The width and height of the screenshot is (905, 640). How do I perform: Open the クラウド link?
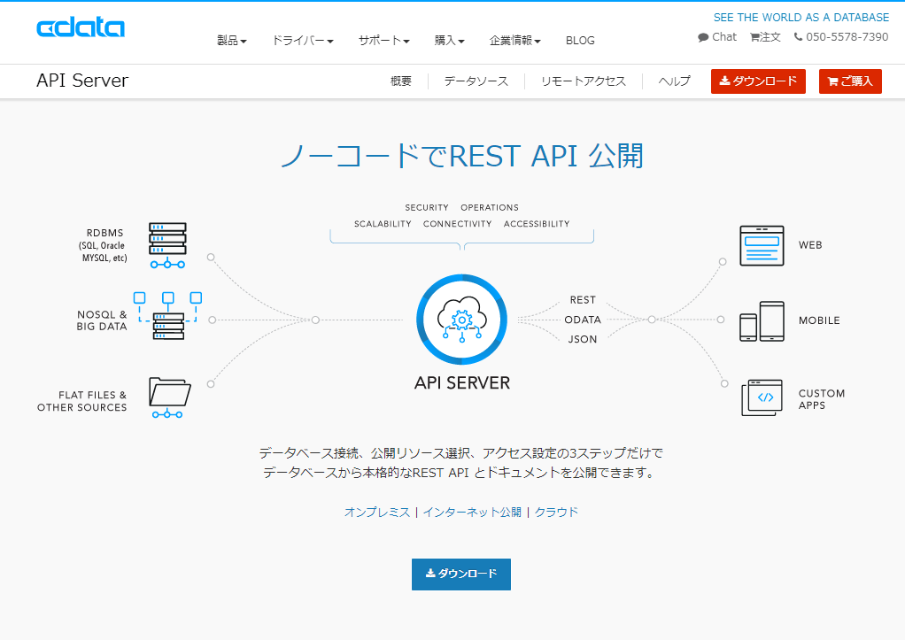tap(556, 512)
